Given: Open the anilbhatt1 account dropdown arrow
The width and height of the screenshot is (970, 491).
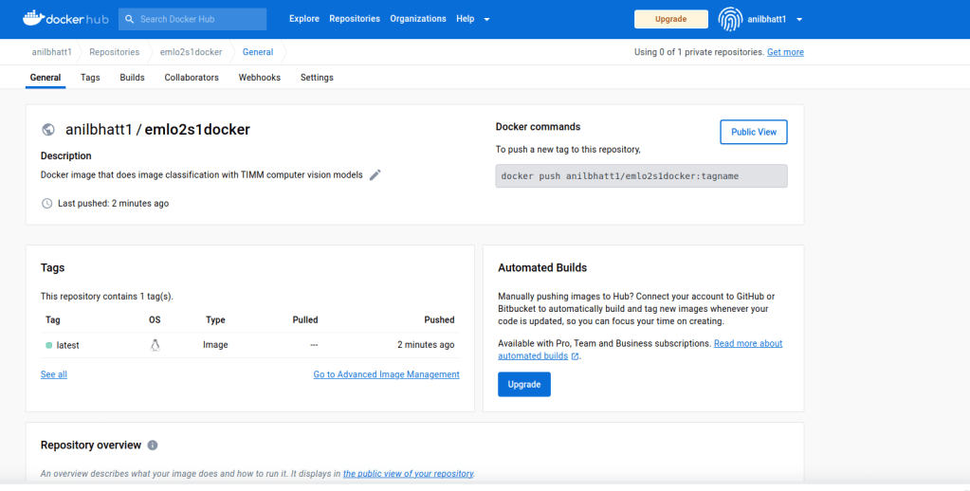Looking at the screenshot, I should coord(799,19).
